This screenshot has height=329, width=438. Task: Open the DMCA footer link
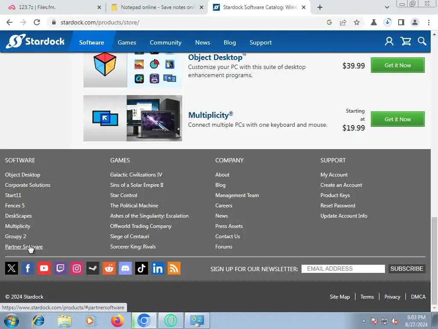click(418, 297)
